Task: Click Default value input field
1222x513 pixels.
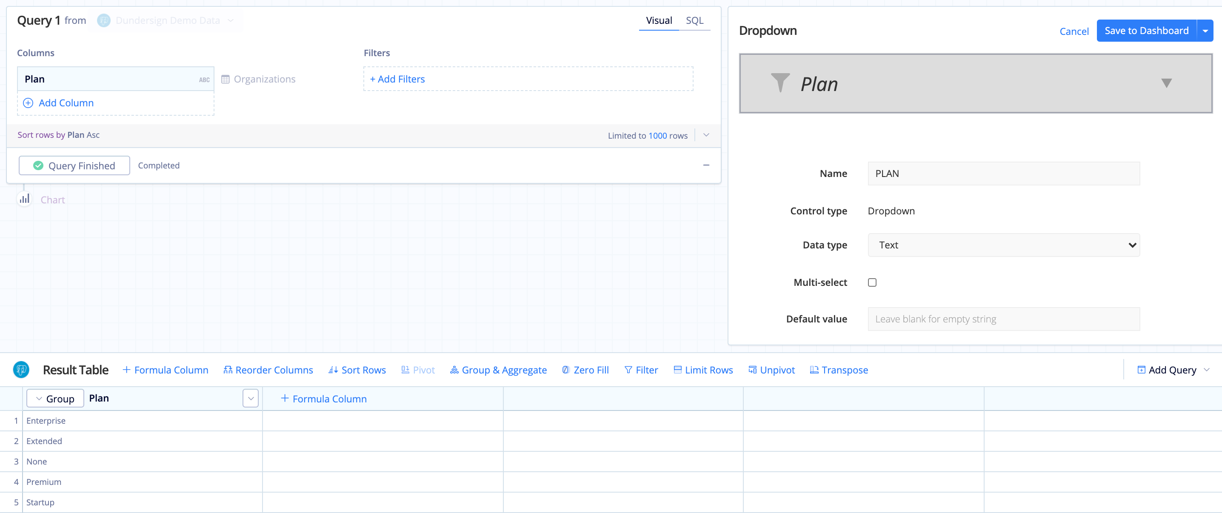Action: 1004,319
